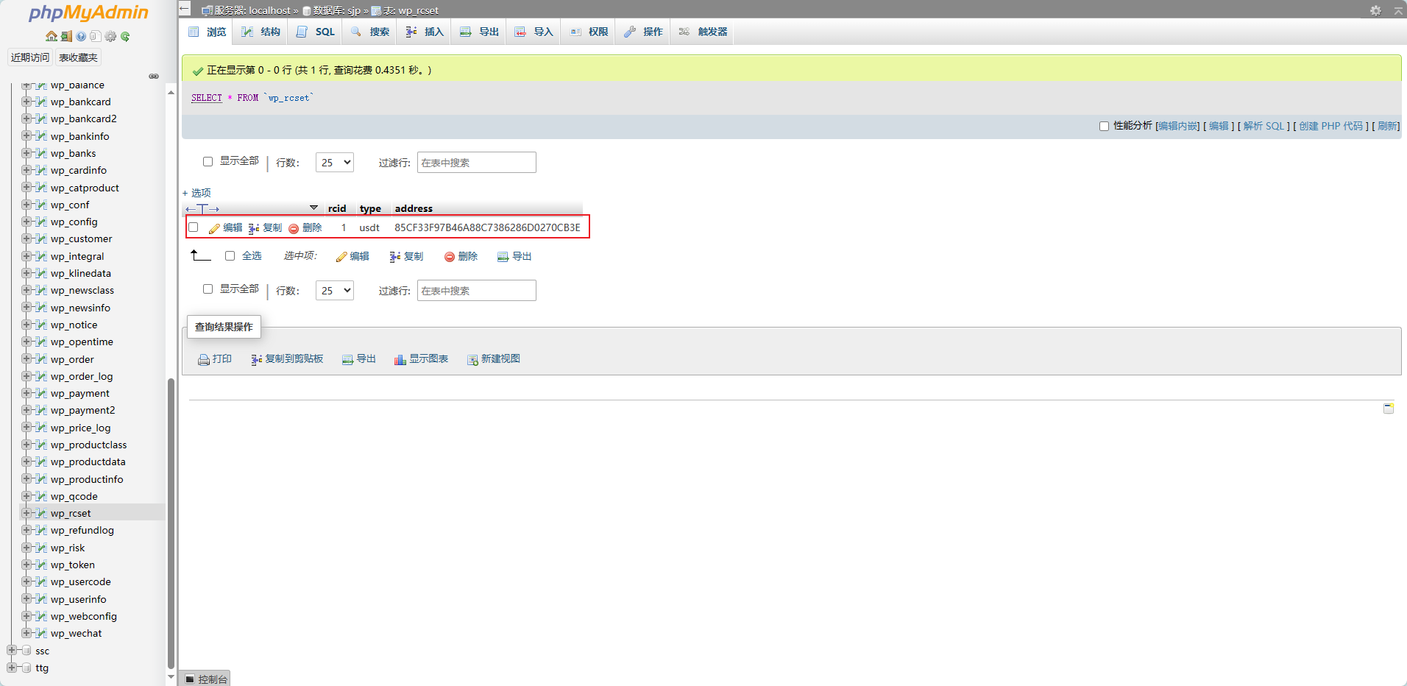Click the logout door icon
This screenshot has height=686, width=1407.
tap(66, 36)
